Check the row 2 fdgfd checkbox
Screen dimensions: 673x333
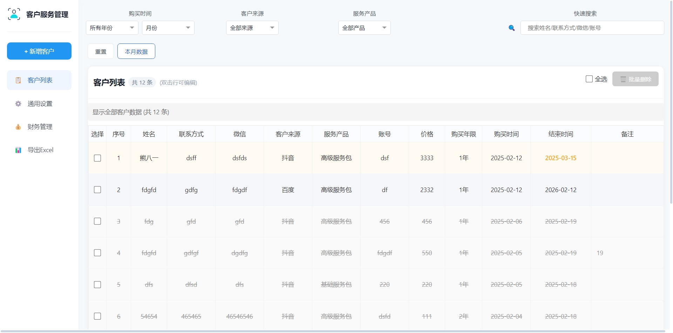97,190
